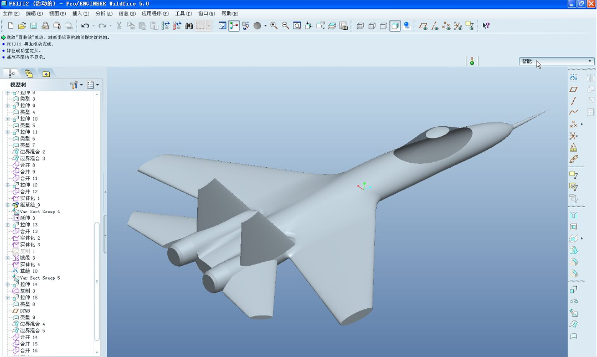This screenshot has height=357, width=597.
Task: Toggle datum planes display on/off
Action: pyautogui.click(x=424, y=25)
